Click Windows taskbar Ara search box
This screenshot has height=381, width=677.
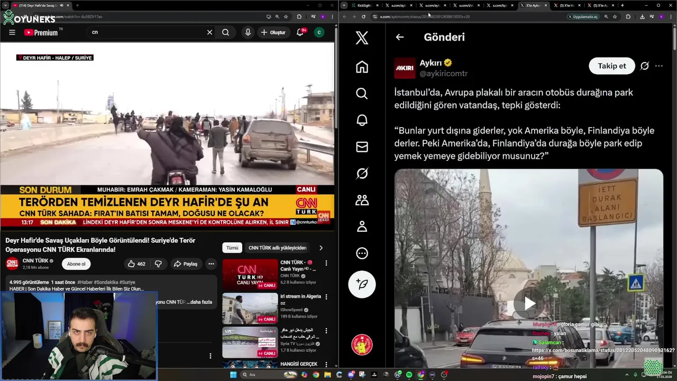[269, 375]
